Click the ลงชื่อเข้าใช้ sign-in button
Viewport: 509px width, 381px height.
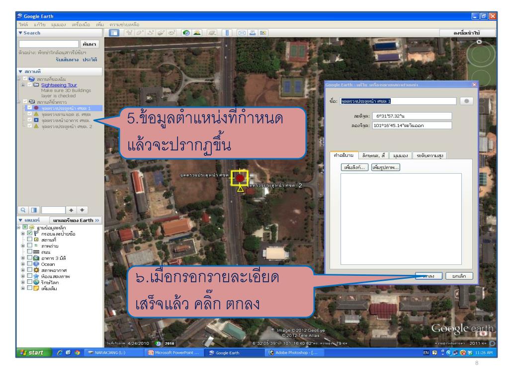(x=467, y=33)
